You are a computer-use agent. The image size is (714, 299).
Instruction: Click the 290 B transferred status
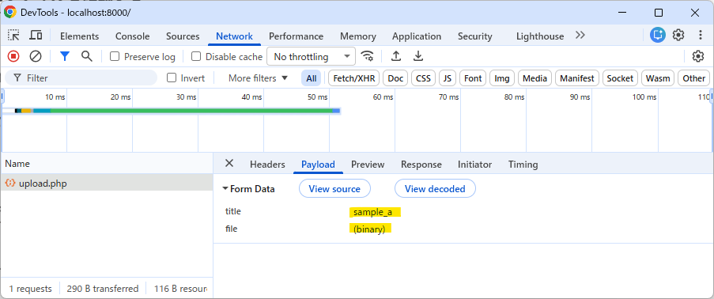click(x=103, y=289)
